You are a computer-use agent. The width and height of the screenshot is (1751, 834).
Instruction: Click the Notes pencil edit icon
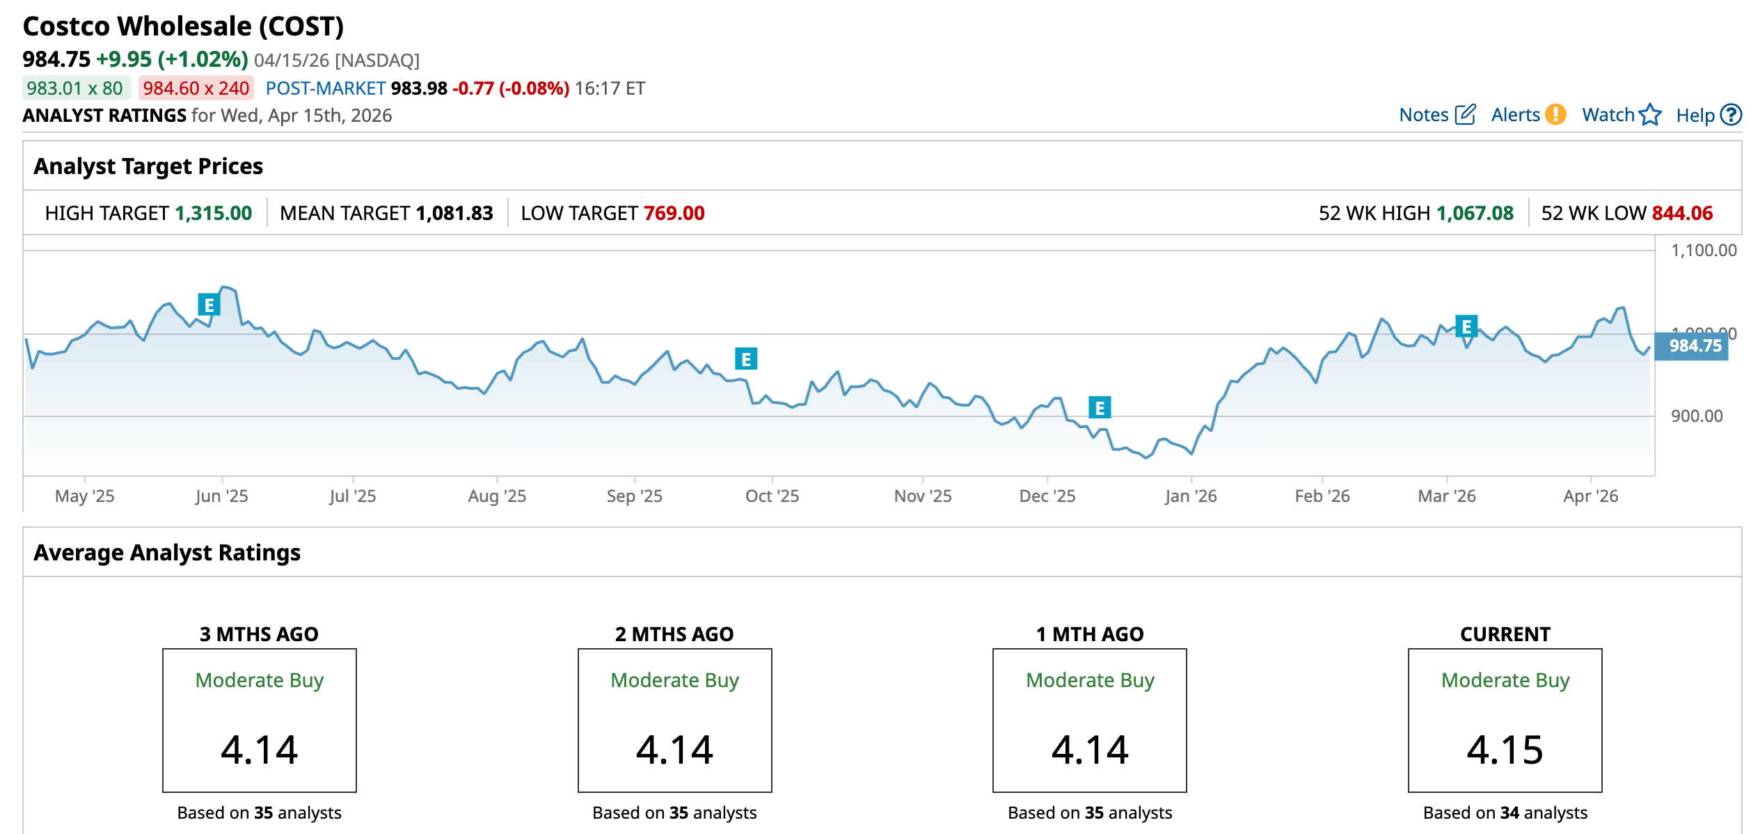(1465, 114)
